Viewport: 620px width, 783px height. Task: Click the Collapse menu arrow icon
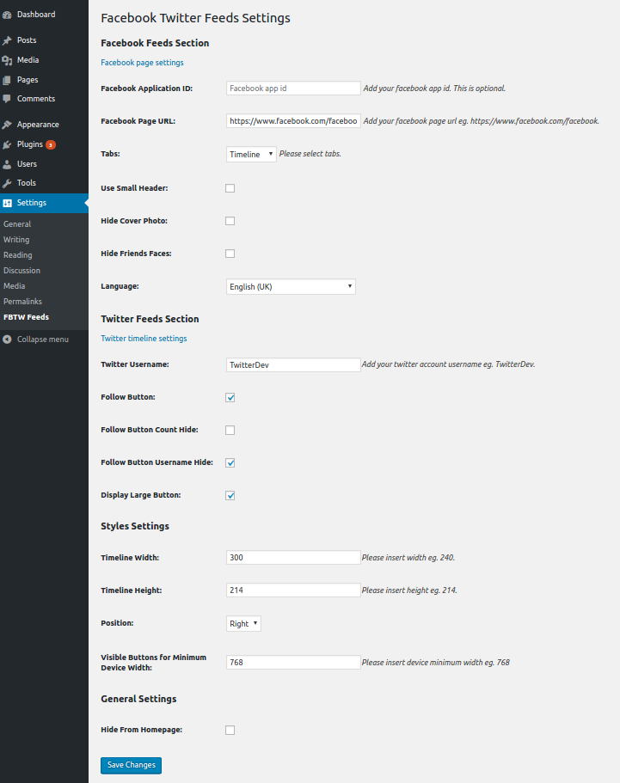coord(7,340)
